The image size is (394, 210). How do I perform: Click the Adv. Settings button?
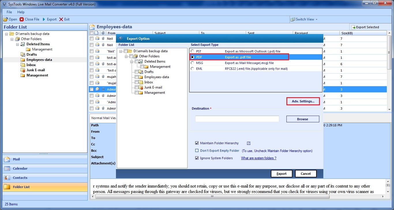pyautogui.click(x=303, y=101)
